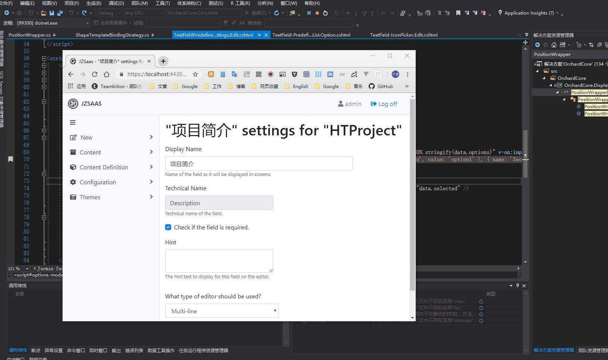Open Chrome home page icon
This screenshot has height=360, width=608.
(x=107, y=74)
